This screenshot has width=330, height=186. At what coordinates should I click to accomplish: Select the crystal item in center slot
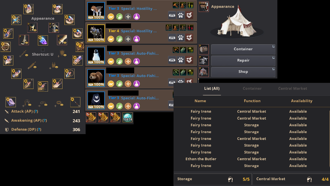(x=43, y=40)
